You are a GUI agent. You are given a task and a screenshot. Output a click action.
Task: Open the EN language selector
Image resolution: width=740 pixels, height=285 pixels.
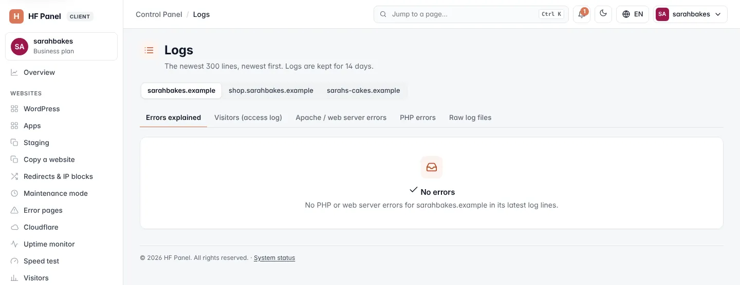coord(633,14)
